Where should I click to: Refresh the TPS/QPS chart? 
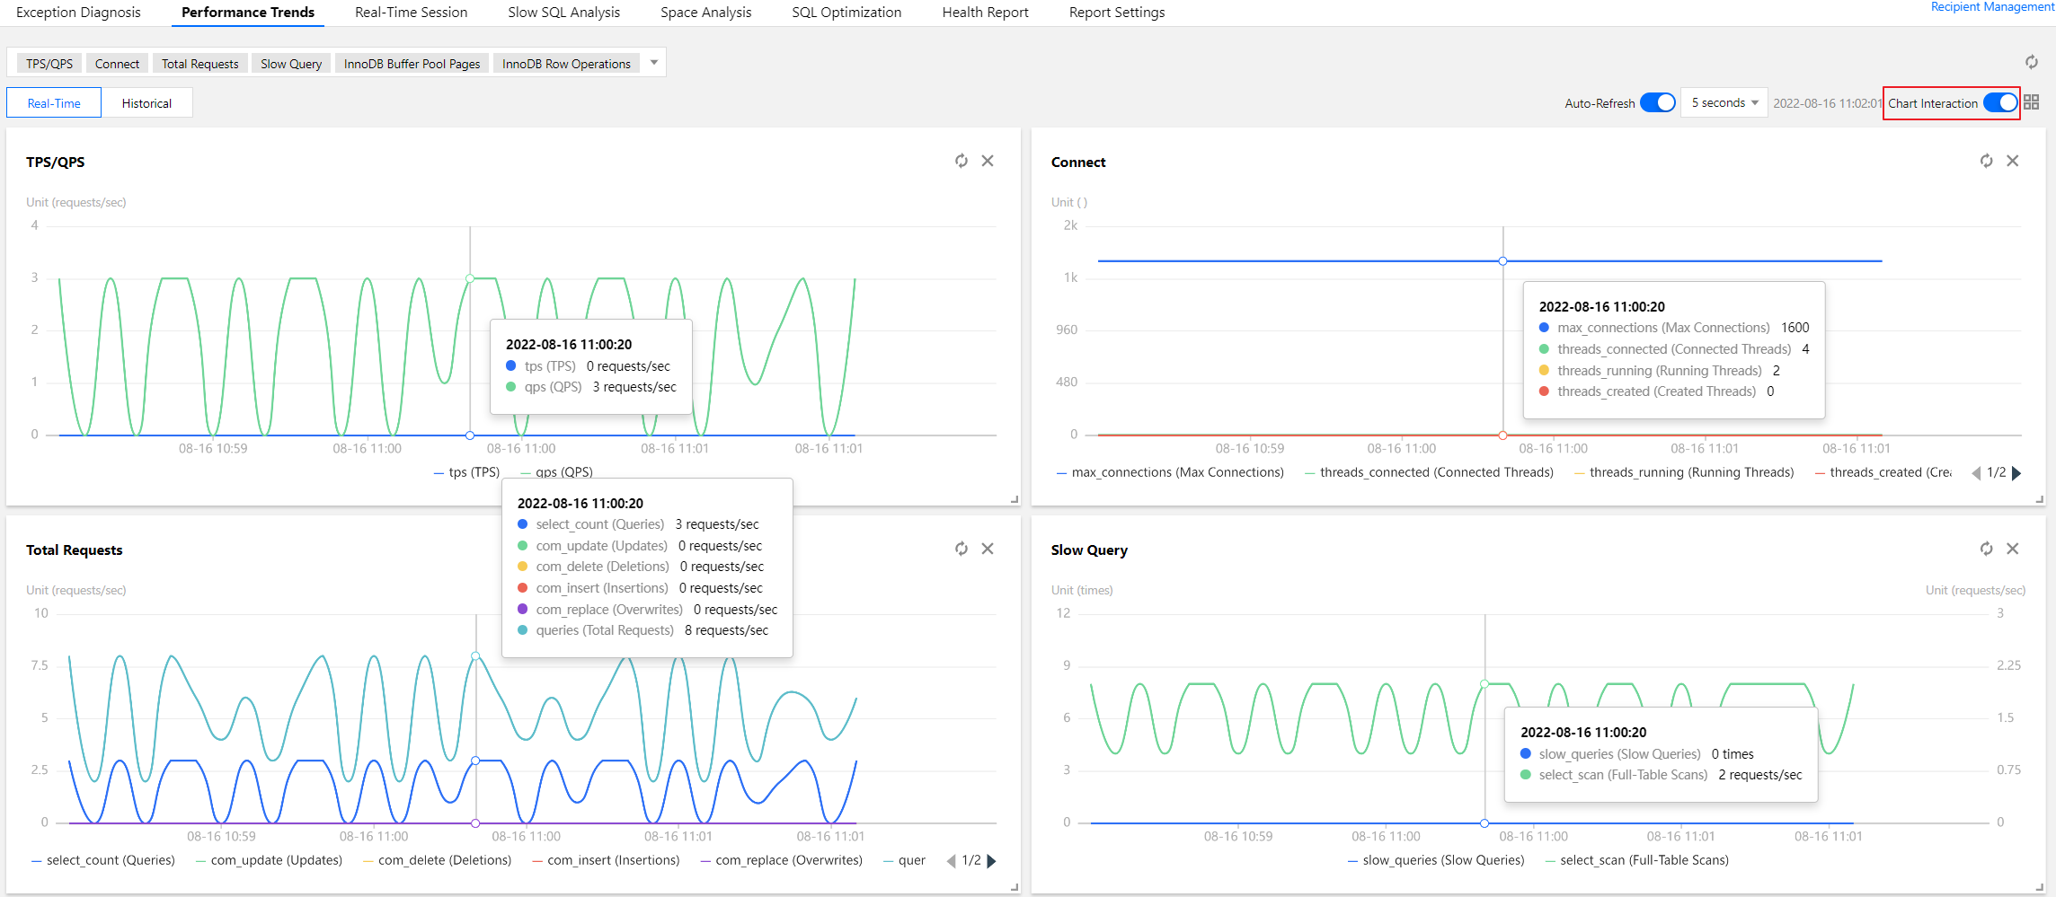962,161
